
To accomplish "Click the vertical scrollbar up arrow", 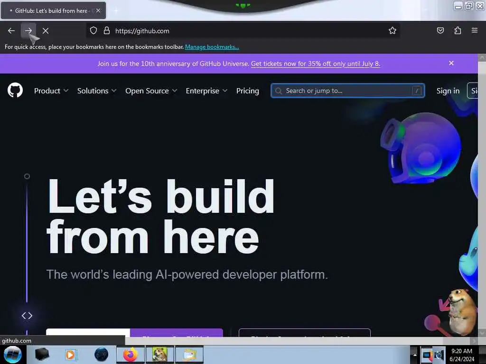I will (x=482, y=57).
